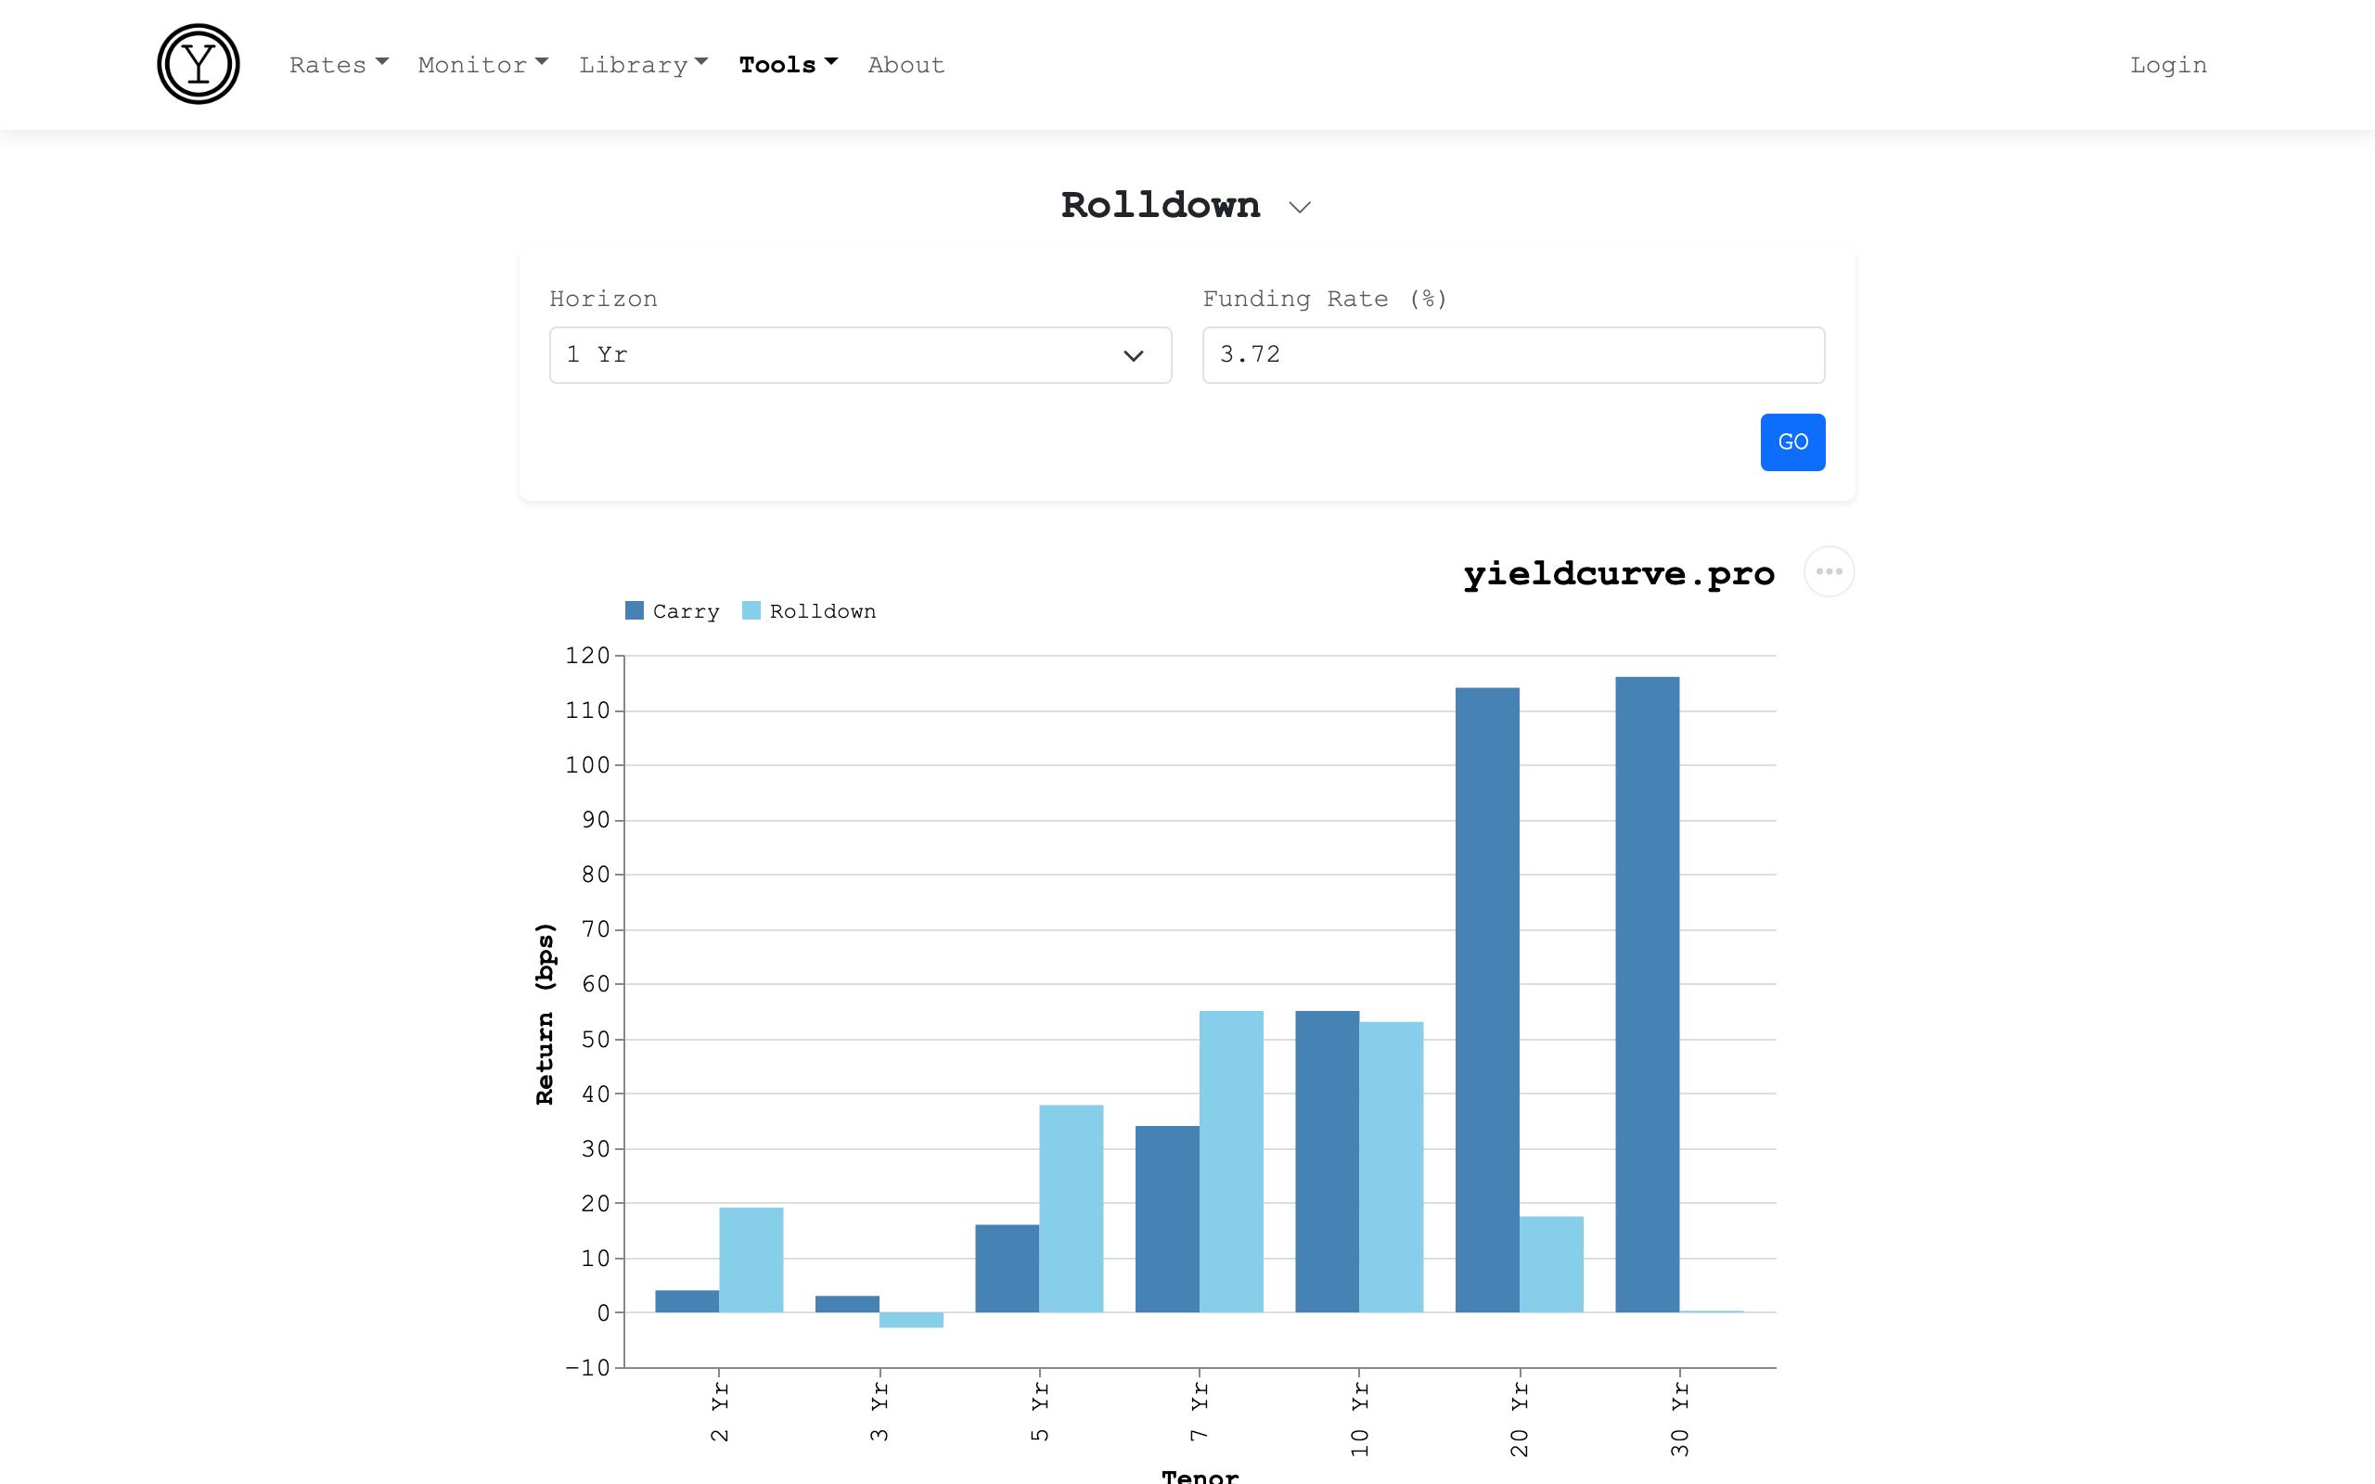Click the Login link
This screenshot has height=1484, width=2375.
pyautogui.click(x=2167, y=65)
